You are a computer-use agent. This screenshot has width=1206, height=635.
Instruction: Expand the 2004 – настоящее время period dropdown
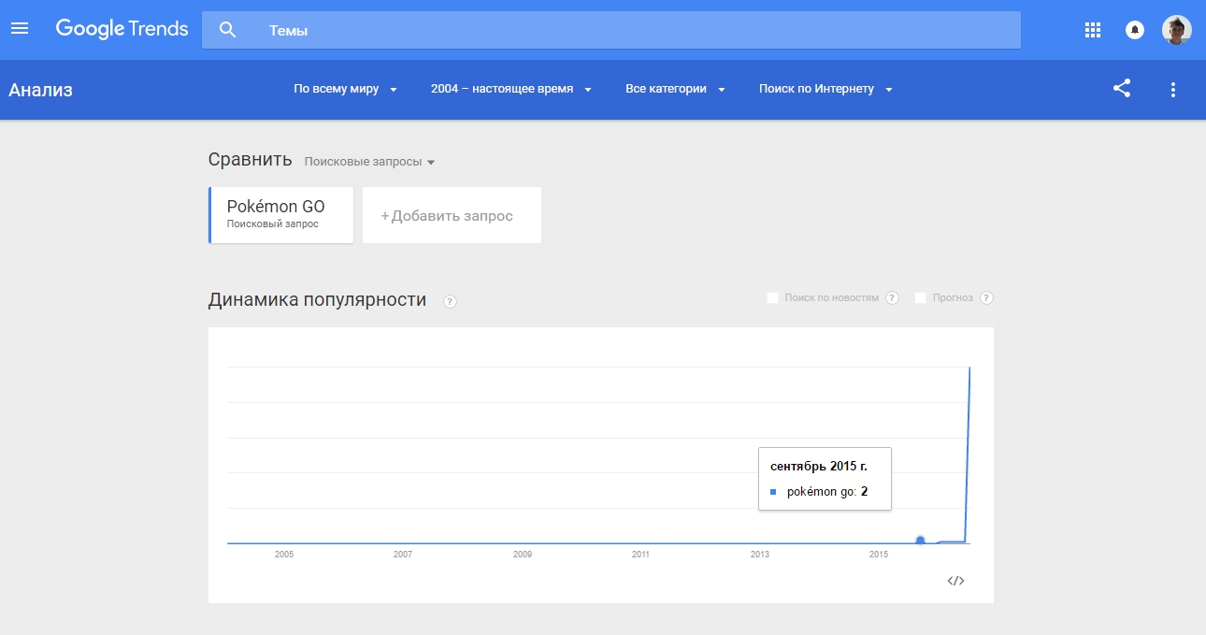coord(511,89)
